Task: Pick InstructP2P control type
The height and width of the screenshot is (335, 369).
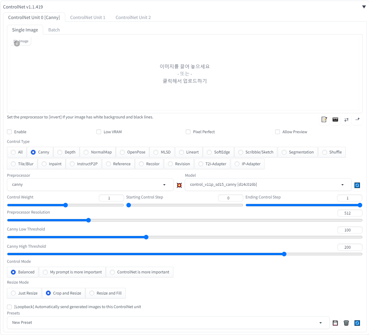Action: coord(84,164)
